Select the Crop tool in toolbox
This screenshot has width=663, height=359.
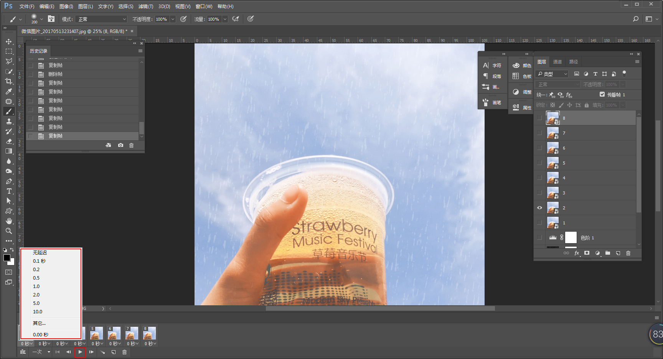click(x=9, y=81)
